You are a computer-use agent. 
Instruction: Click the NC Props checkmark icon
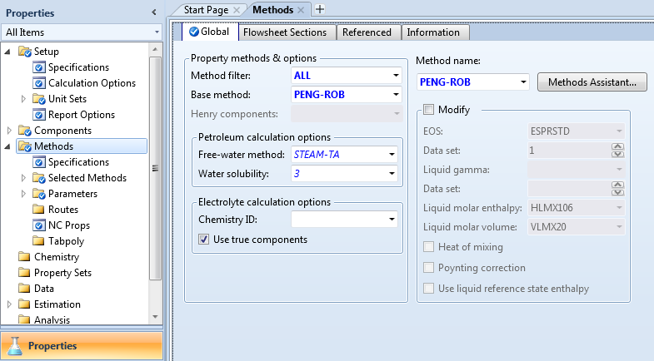[38, 225]
